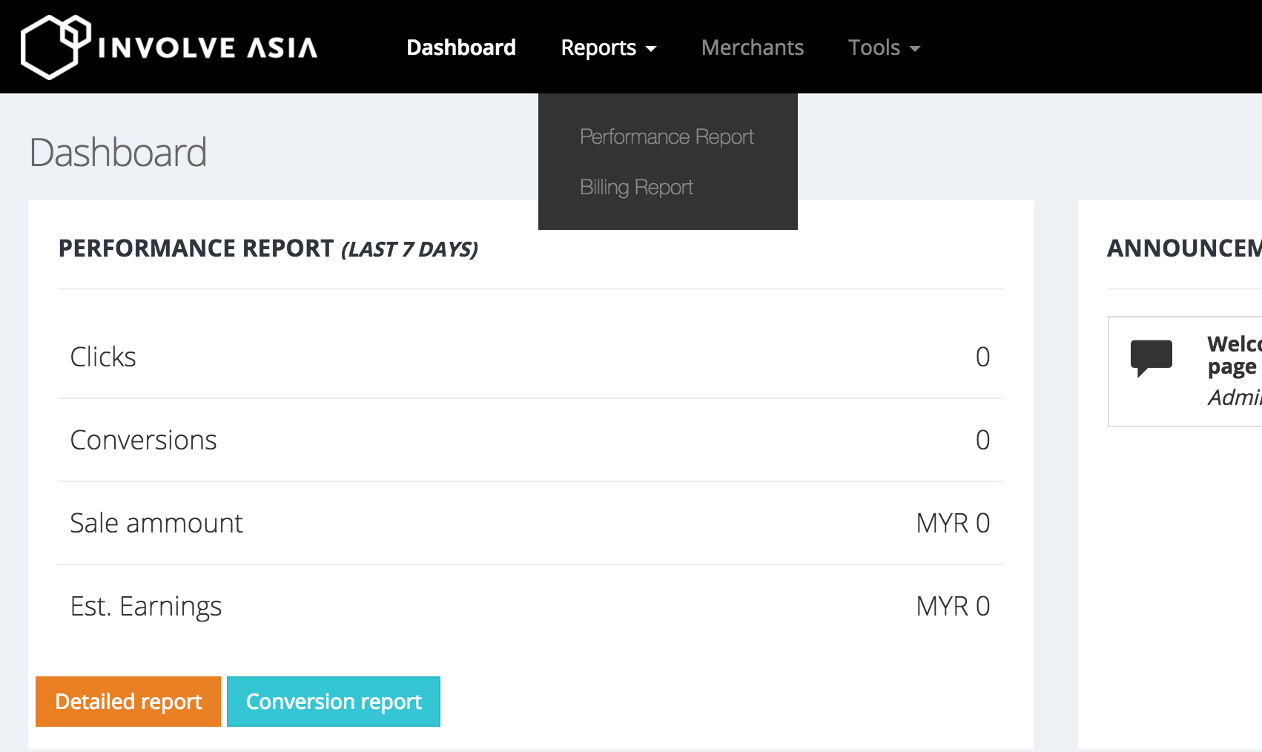
Task: Open the Dashboard nav item
Action: 461,47
